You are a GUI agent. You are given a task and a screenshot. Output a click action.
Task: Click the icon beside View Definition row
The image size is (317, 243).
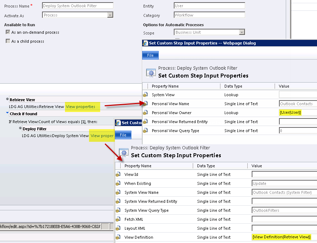tap(118, 237)
